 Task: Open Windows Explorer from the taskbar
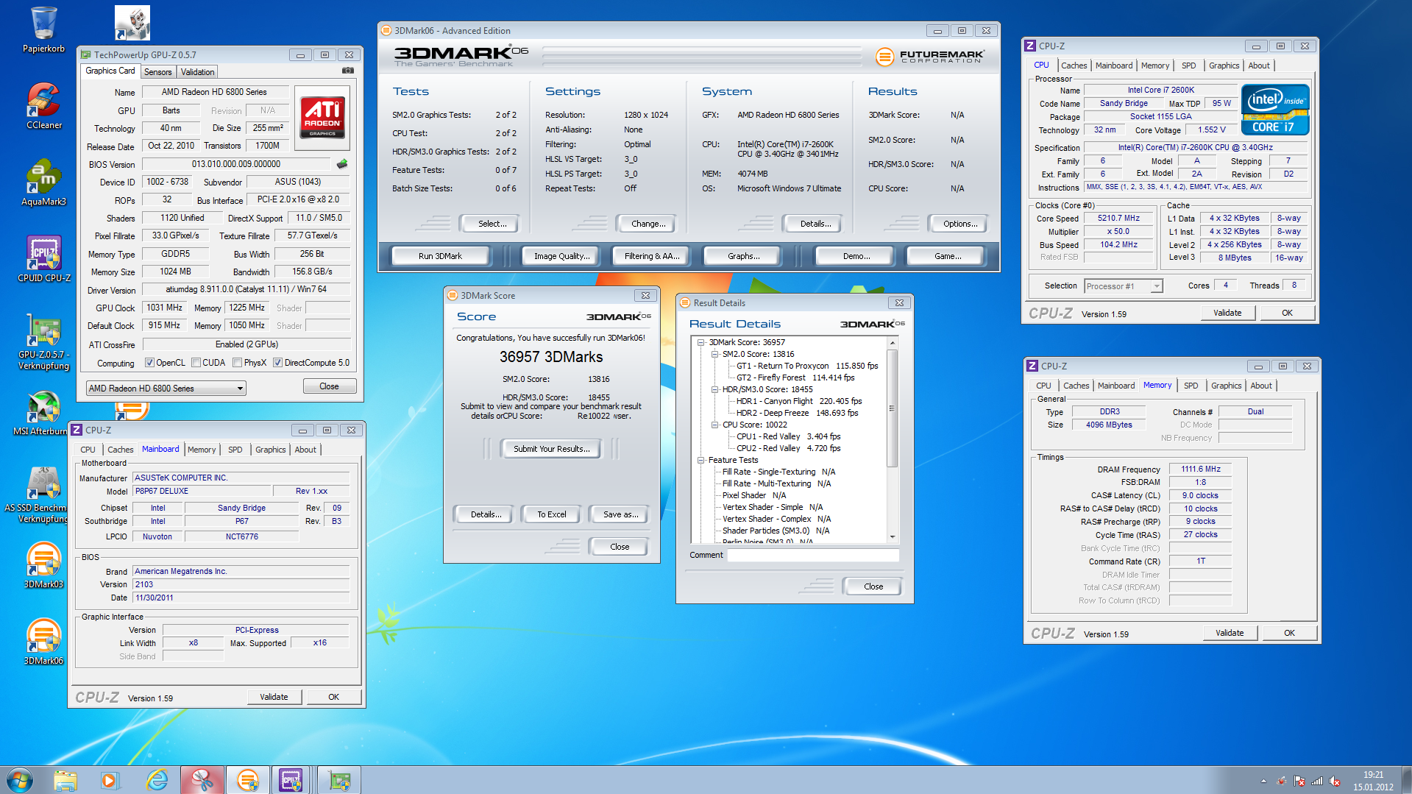coord(65,780)
